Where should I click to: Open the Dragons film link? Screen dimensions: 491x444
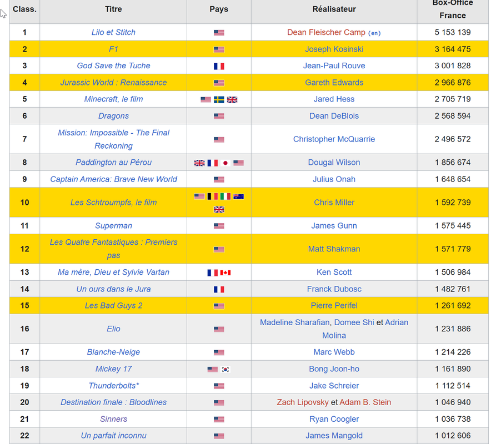point(113,116)
